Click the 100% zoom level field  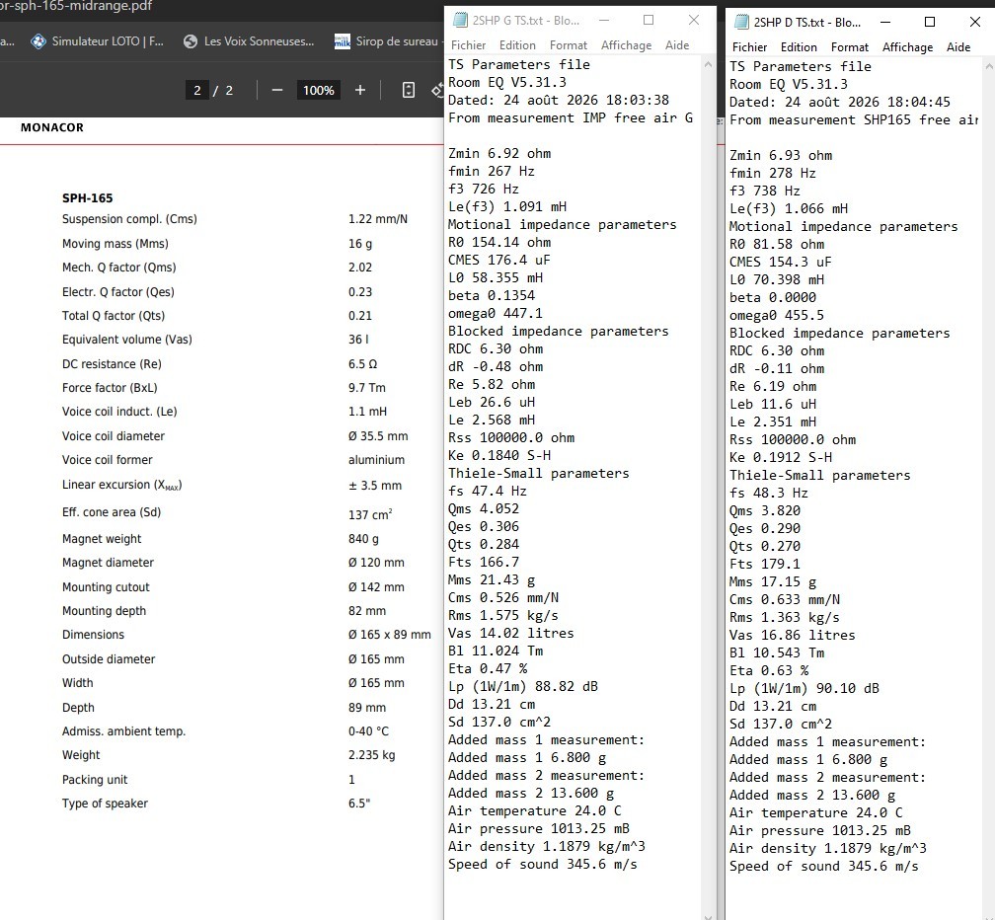coord(318,90)
